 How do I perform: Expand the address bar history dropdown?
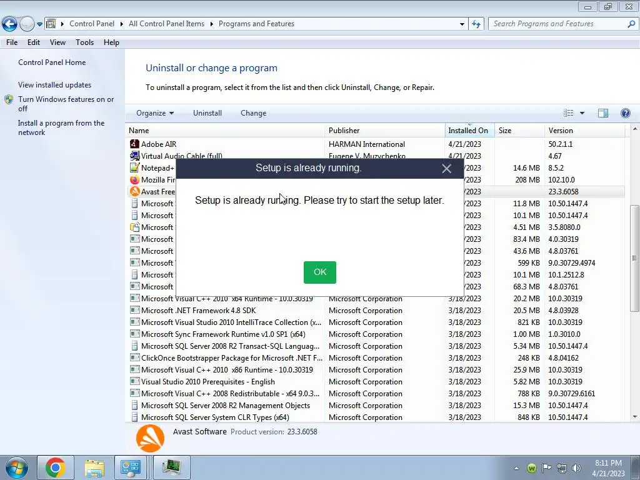click(462, 24)
